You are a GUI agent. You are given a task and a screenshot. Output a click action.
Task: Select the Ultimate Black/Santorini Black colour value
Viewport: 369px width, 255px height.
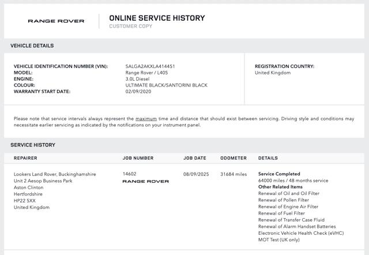coord(167,85)
